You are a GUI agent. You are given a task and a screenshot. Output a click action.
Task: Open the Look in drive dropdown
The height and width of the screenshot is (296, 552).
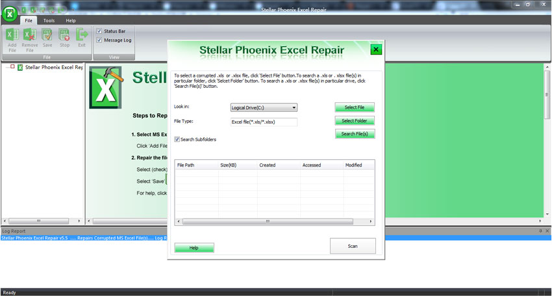[x=264, y=107]
